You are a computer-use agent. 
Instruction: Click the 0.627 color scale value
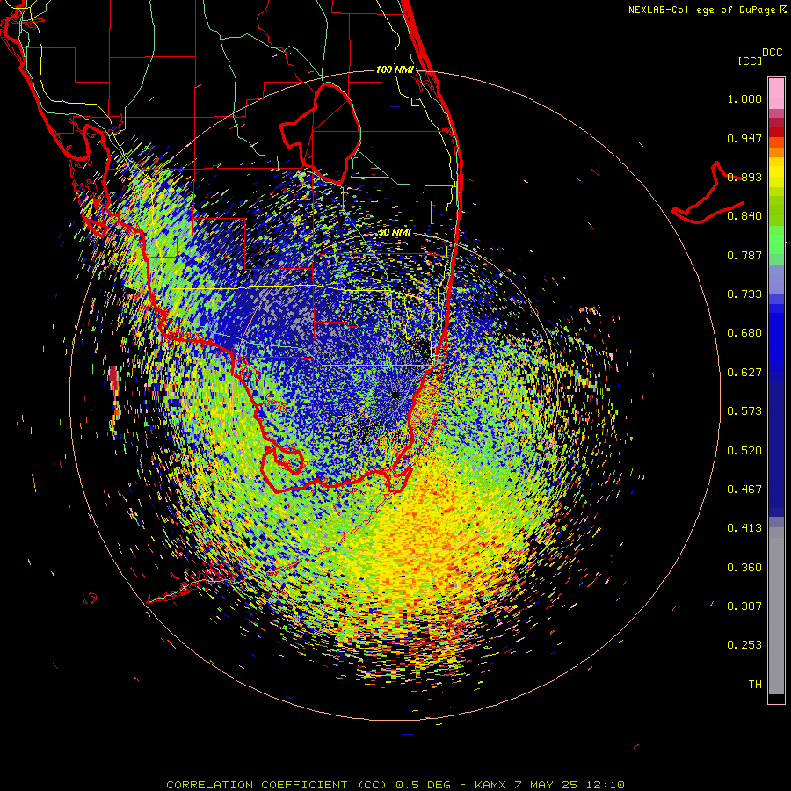(744, 373)
